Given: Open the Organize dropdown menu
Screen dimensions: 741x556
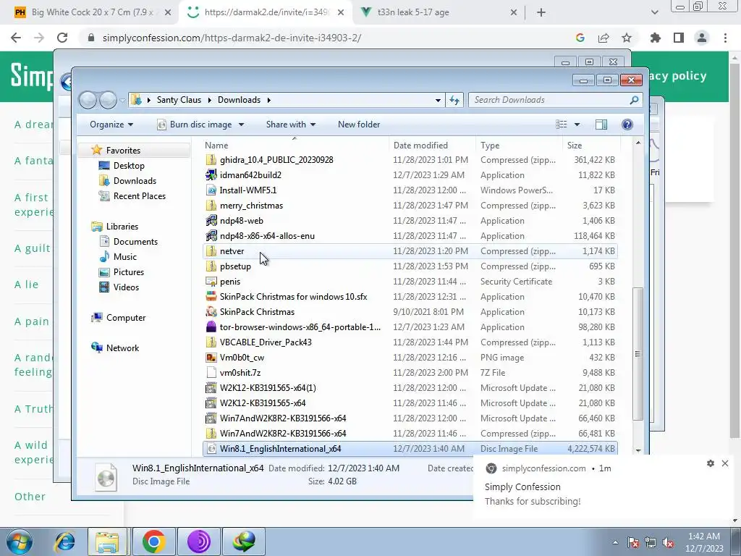Looking at the screenshot, I should click(111, 125).
